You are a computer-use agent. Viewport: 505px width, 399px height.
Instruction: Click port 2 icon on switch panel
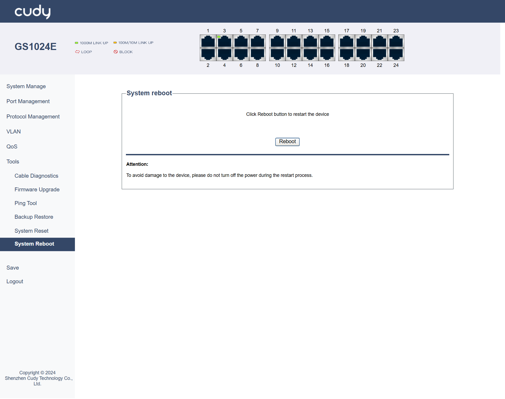point(208,54)
